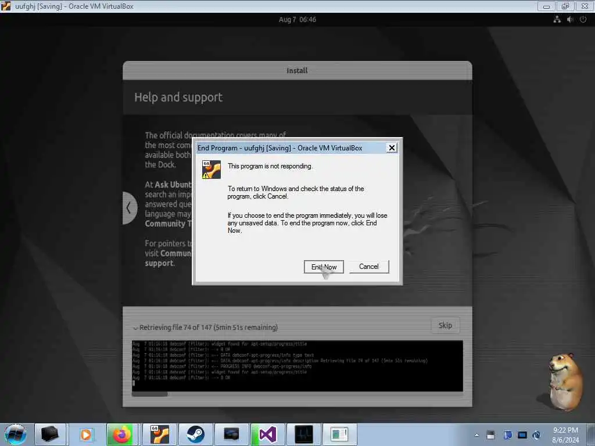Collapse the installer log details chevron

(x=135, y=328)
